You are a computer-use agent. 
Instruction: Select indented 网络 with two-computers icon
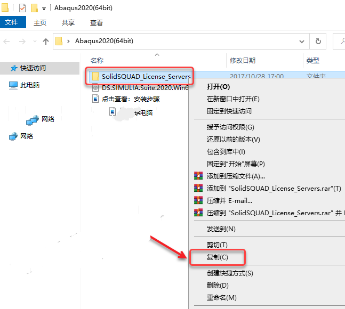coord(48,119)
